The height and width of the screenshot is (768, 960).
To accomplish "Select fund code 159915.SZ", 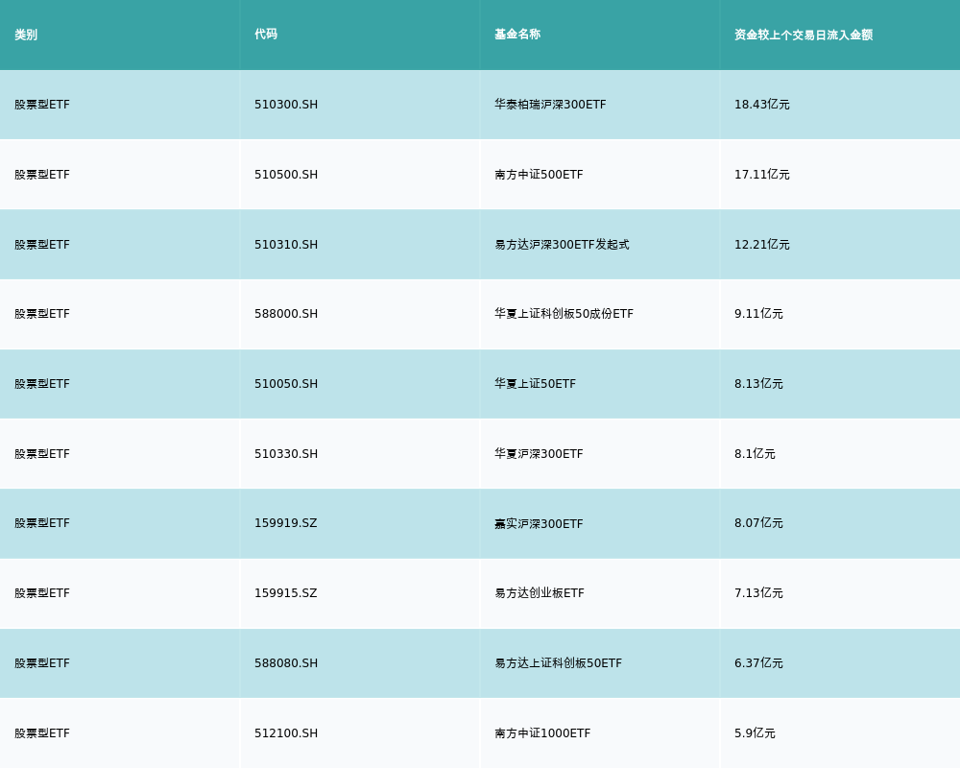I will tap(285, 593).
